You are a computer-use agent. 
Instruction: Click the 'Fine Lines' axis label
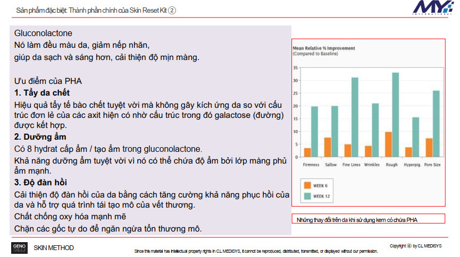tap(351, 165)
